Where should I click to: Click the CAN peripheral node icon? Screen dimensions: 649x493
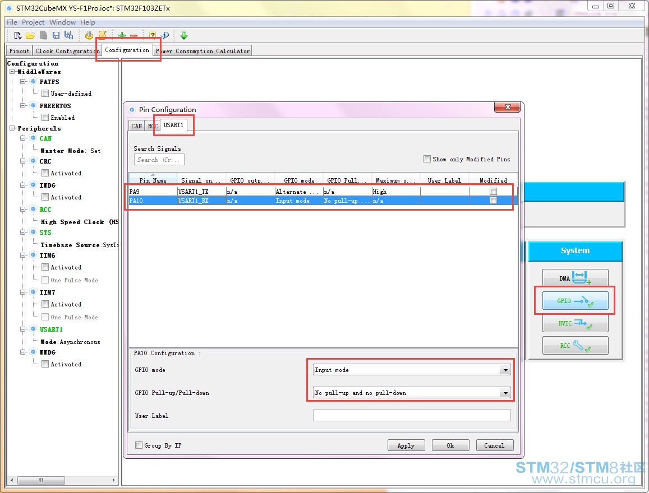(x=34, y=138)
